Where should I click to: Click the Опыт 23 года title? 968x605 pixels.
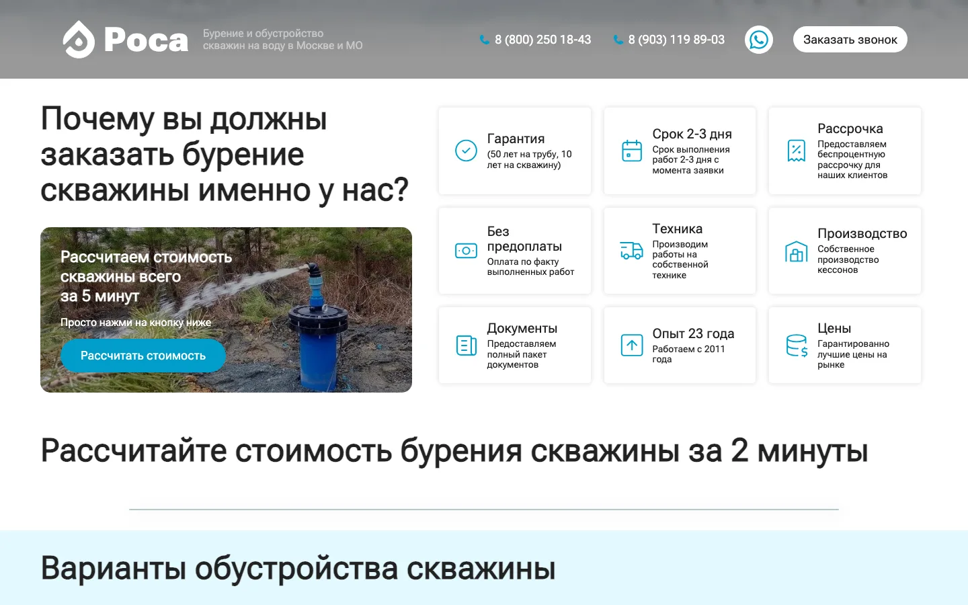click(693, 333)
